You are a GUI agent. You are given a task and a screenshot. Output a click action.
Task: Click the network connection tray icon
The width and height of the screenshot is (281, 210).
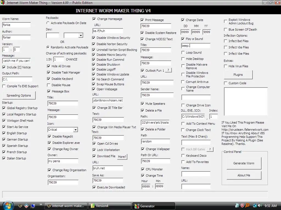tap(255, 206)
